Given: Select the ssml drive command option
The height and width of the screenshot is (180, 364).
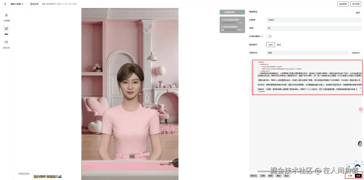Looking at the screenshot, I should (270, 45).
